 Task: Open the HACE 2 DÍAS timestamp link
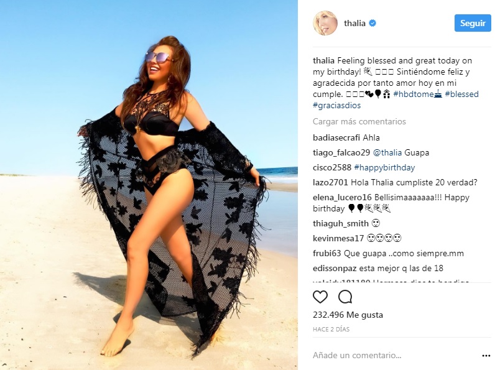[x=331, y=330]
